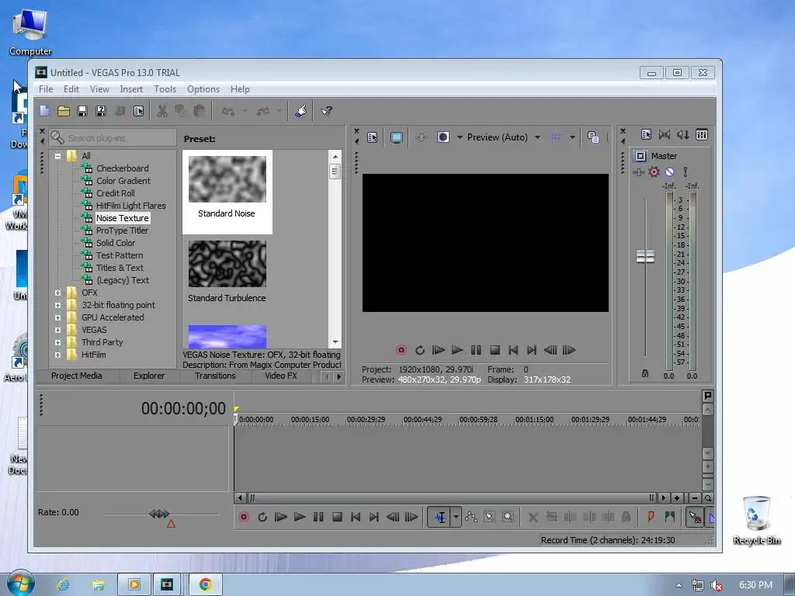Select Titles & Text generator
795x596 pixels.
coord(120,268)
